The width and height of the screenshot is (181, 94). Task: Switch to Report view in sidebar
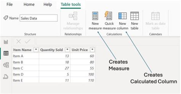point(6,42)
